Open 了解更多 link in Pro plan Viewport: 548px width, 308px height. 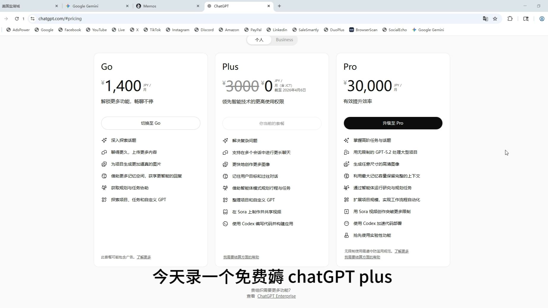click(x=402, y=251)
